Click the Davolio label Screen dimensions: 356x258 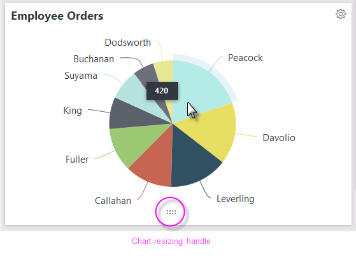click(x=279, y=138)
